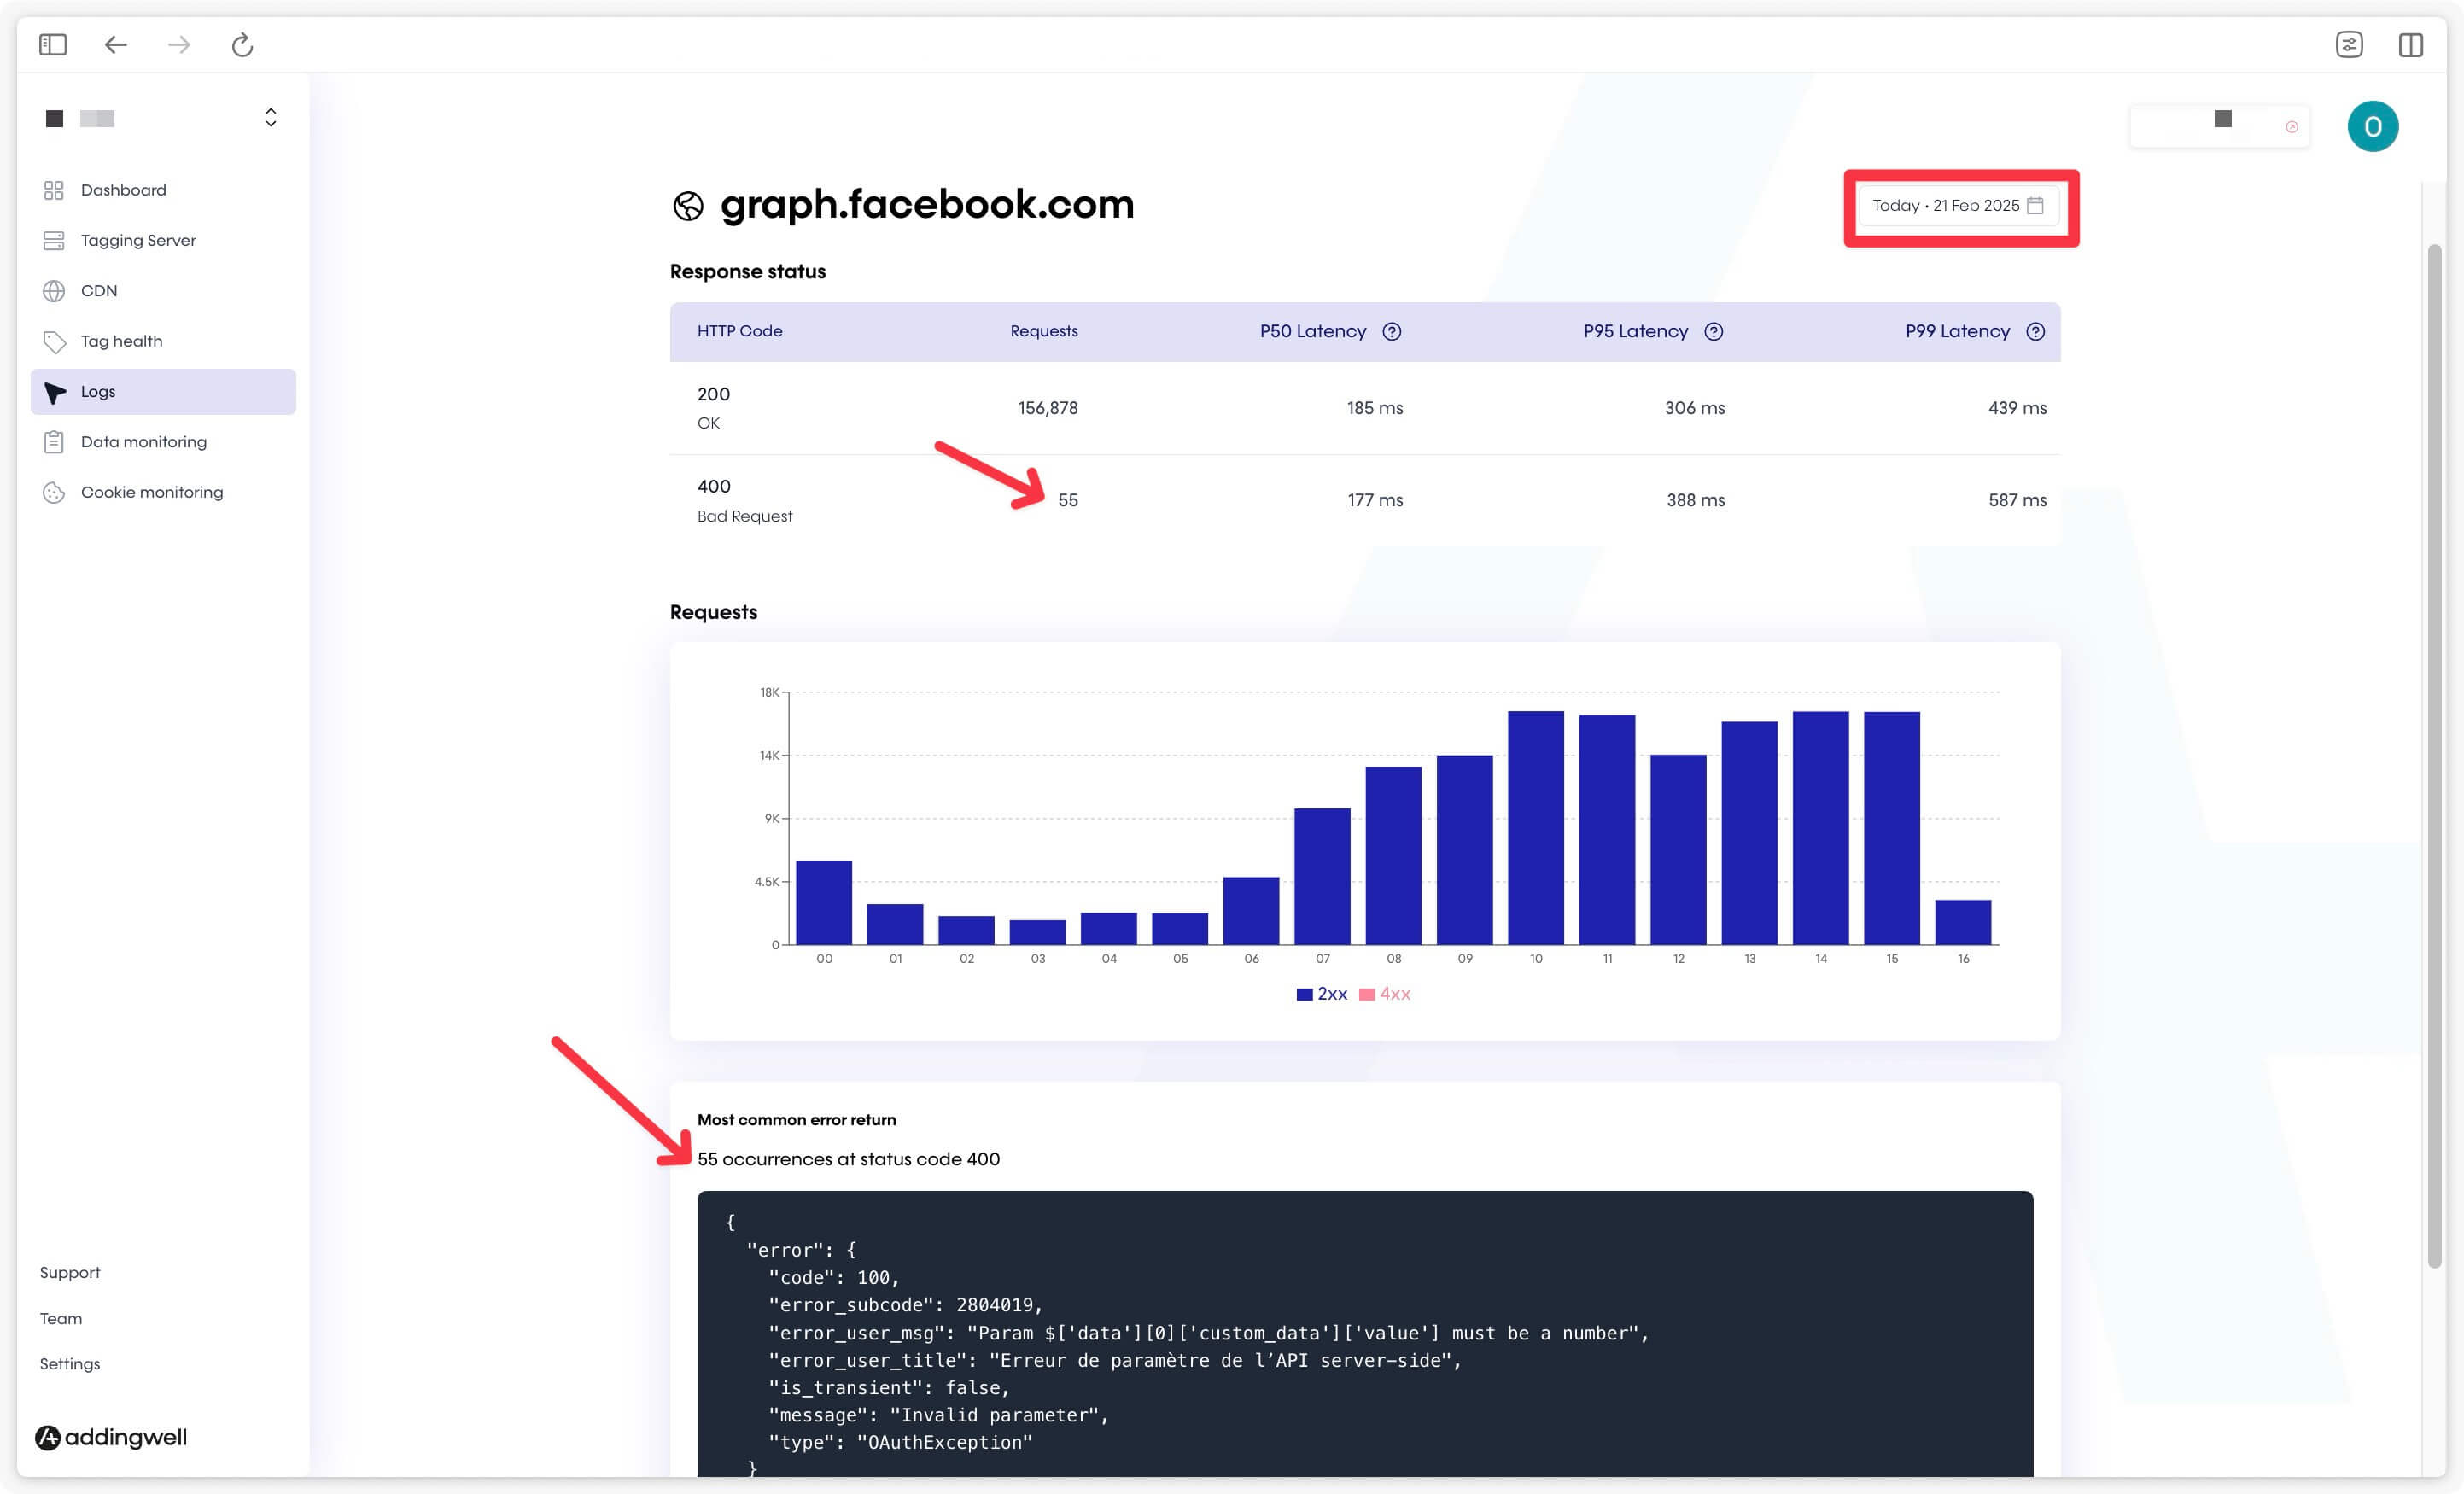Click the "message": "Invalid parameter" line
2464x1494 pixels.
(x=938, y=1415)
